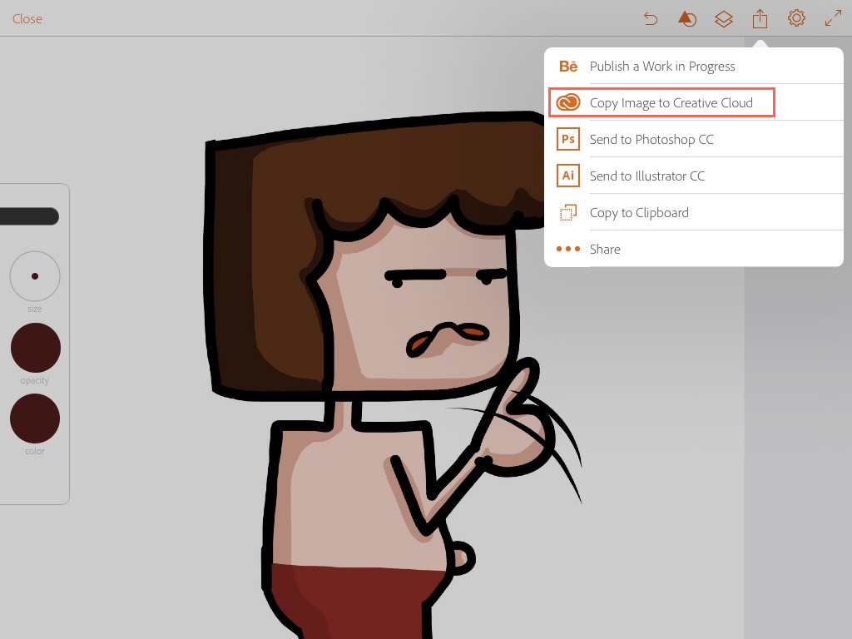The height and width of the screenshot is (639, 852).
Task: Click the undo arrow icon
Action: (x=651, y=19)
